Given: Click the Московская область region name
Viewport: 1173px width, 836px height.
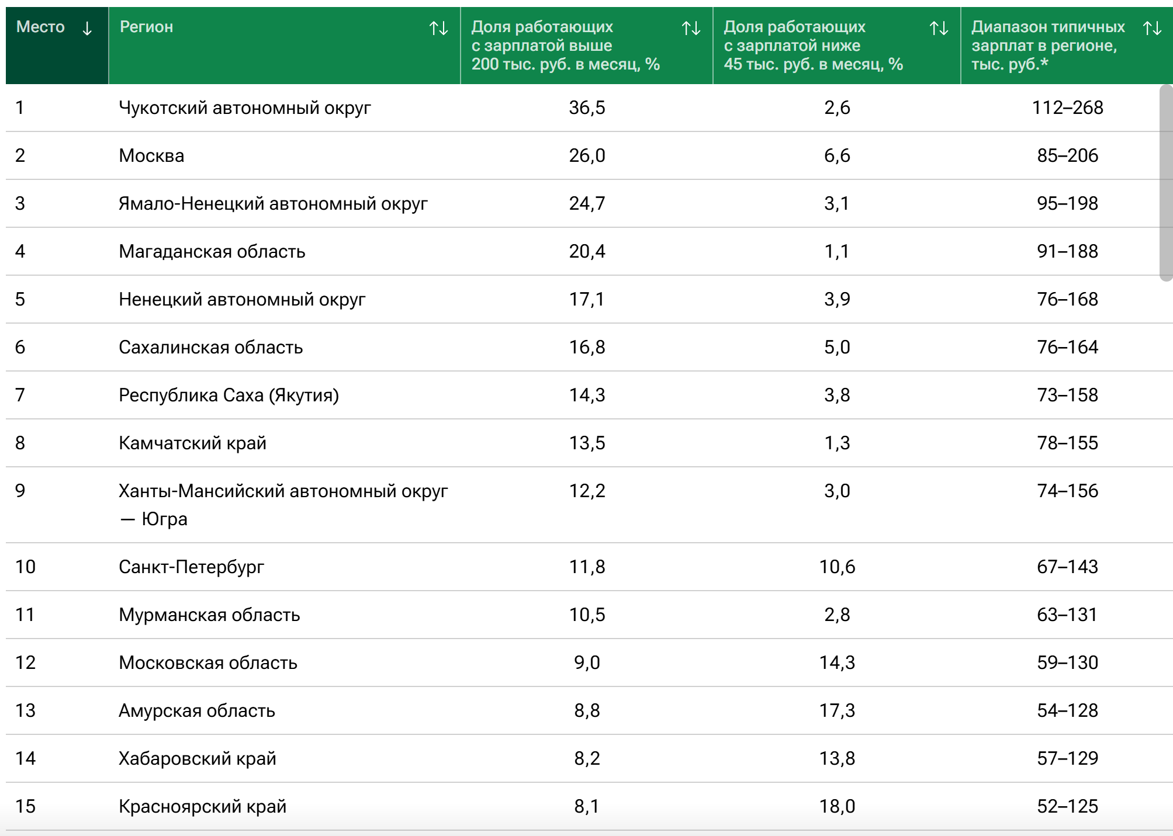Looking at the screenshot, I should [x=208, y=662].
